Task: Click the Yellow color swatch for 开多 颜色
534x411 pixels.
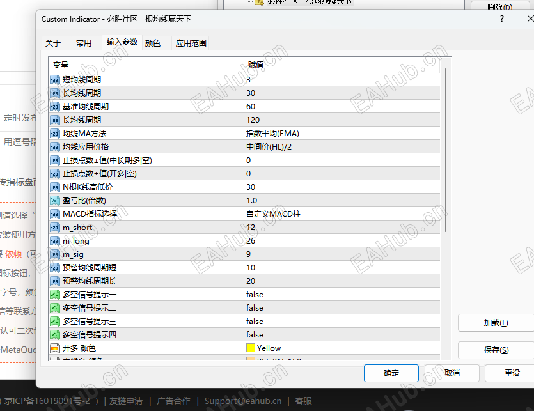Action: click(x=251, y=348)
